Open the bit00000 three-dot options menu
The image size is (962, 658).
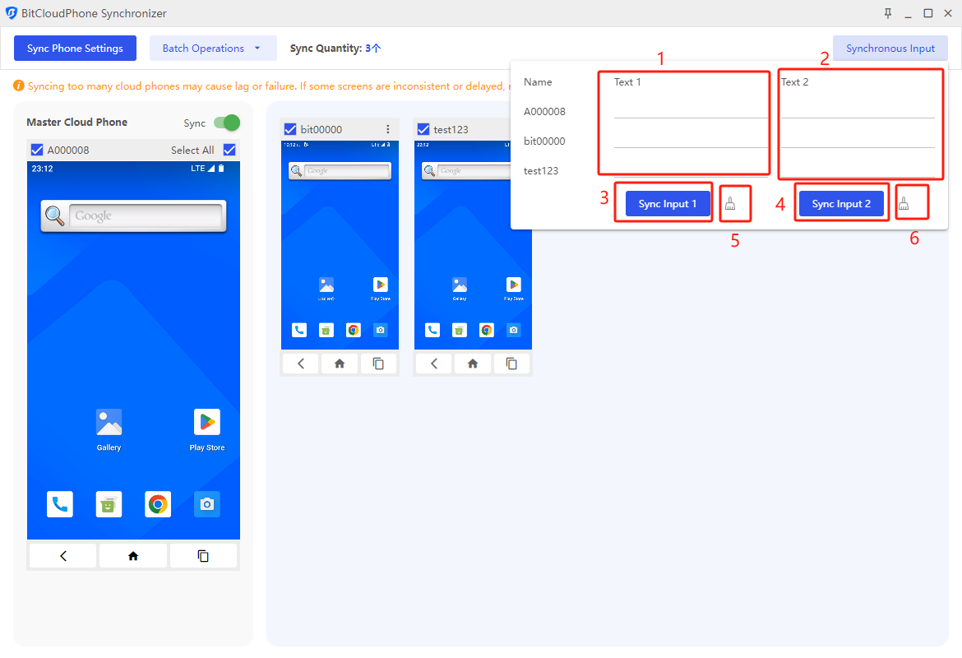[x=388, y=129]
